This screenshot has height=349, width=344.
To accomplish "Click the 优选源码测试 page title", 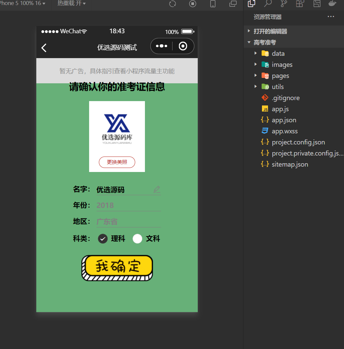I will click(x=117, y=47).
